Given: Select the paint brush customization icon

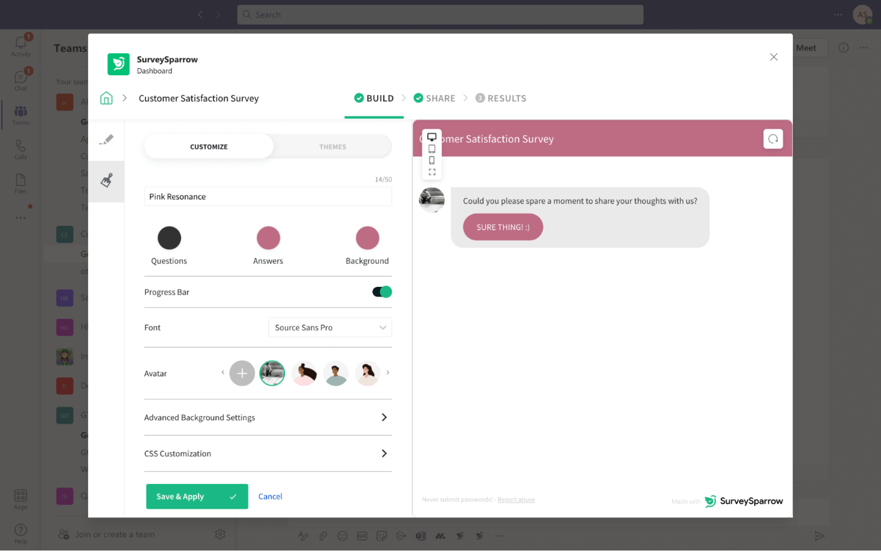Looking at the screenshot, I should [106, 181].
